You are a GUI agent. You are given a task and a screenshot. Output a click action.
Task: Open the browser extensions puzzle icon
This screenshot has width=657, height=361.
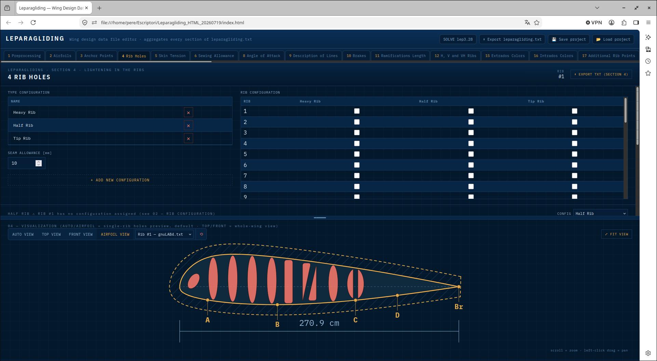tap(624, 23)
